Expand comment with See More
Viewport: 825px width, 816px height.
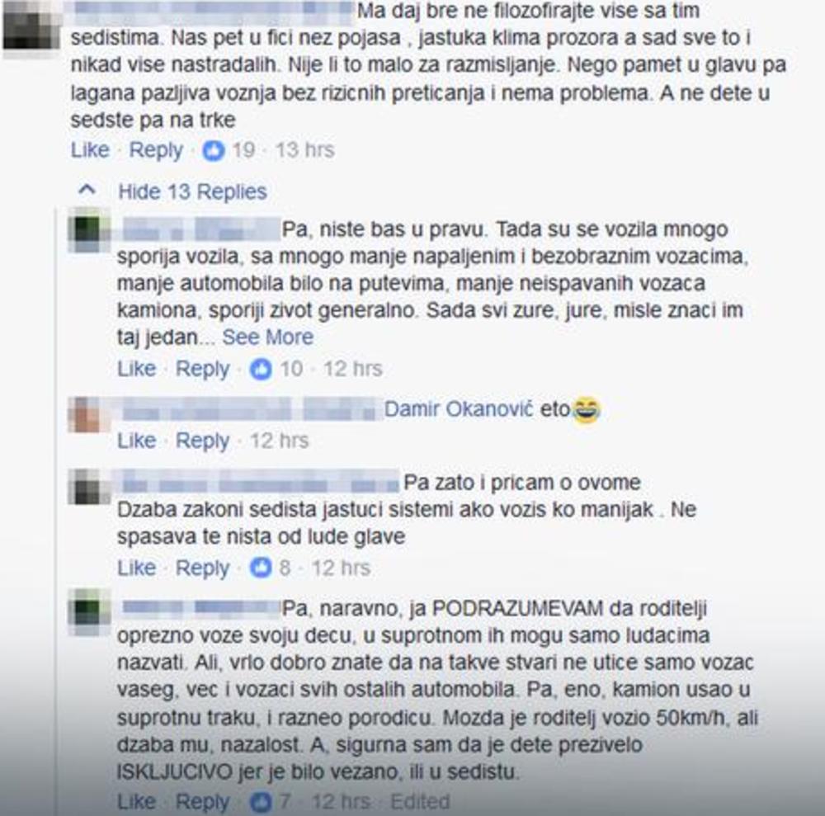[x=268, y=337]
